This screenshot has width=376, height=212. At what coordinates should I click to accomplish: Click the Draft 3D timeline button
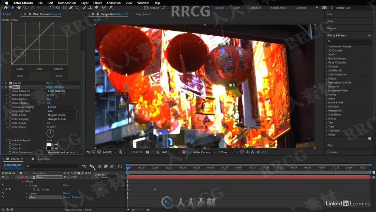92,167
